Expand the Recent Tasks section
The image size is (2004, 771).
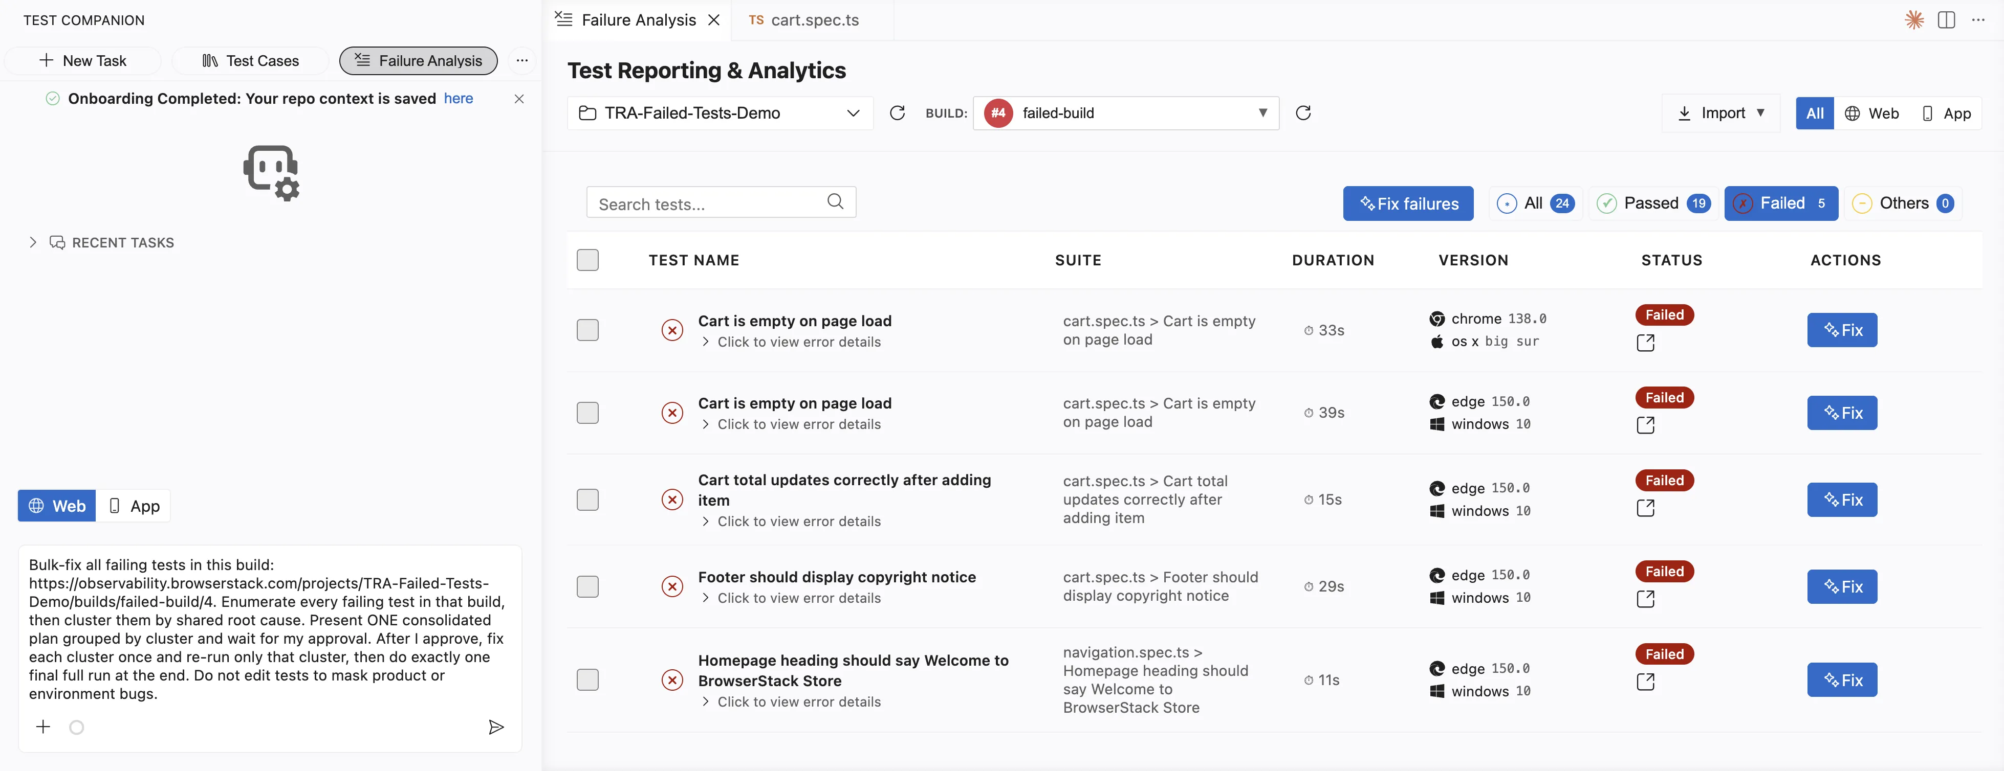33,242
